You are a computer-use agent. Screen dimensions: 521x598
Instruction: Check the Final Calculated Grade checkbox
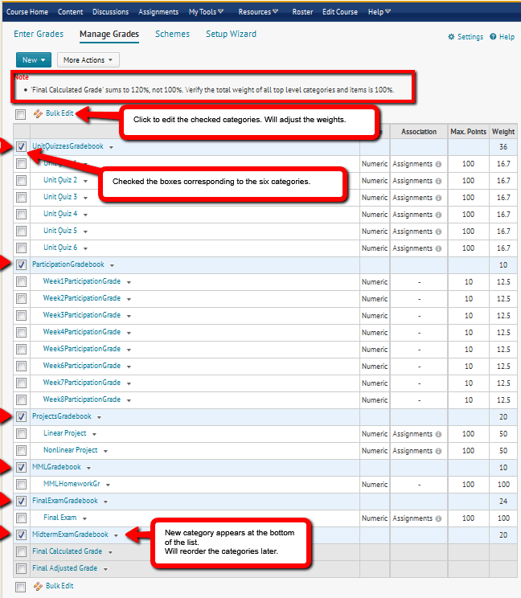(21, 552)
